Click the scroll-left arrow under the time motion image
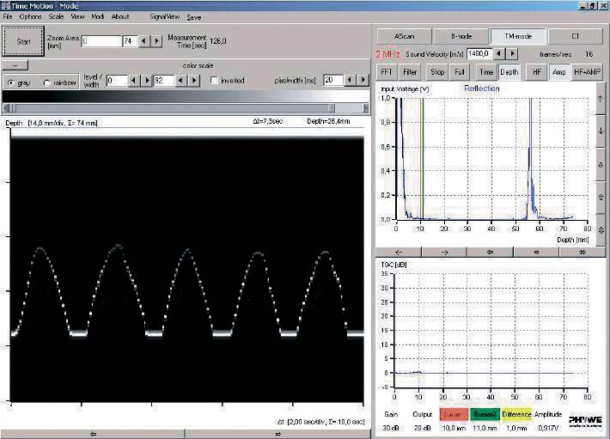Image resolution: width=610 pixels, height=439 pixels. tap(93, 434)
